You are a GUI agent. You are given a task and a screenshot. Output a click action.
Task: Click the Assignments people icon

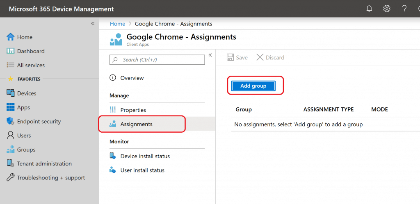click(113, 124)
